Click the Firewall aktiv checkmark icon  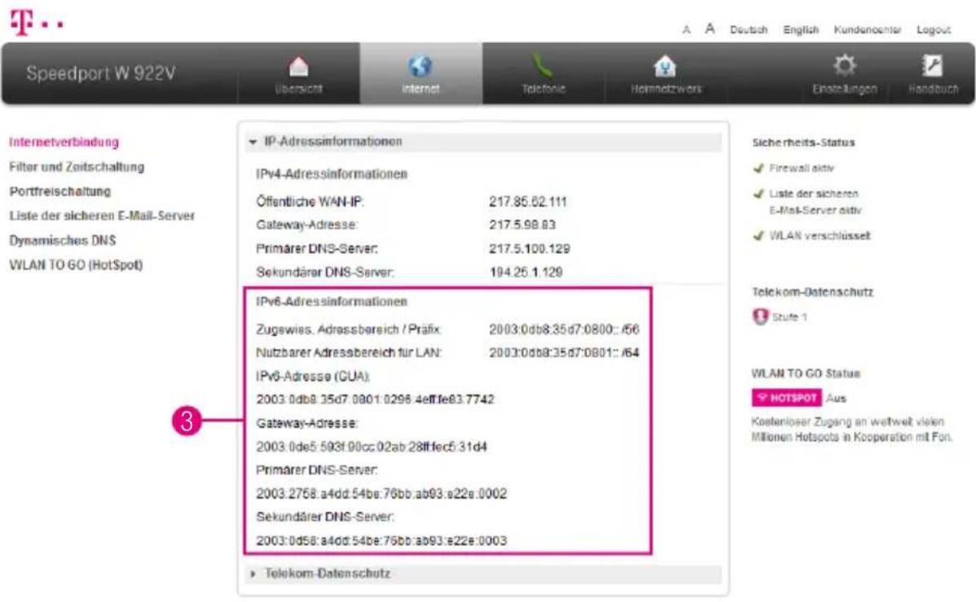pyautogui.click(x=758, y=168)
